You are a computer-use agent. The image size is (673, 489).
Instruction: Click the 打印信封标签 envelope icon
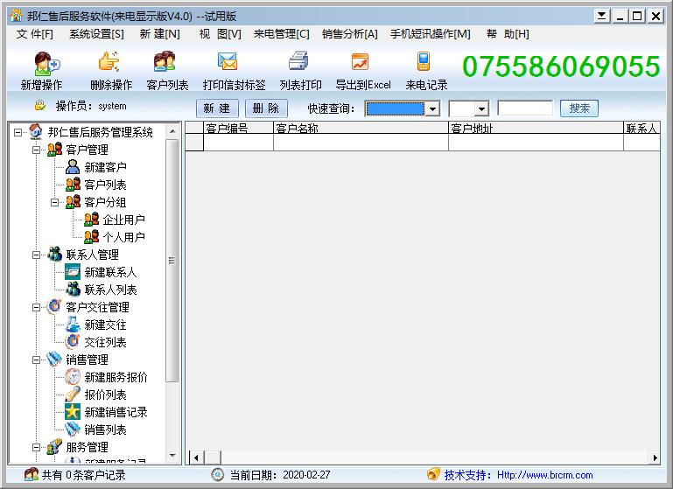click(x=228, y=61)
